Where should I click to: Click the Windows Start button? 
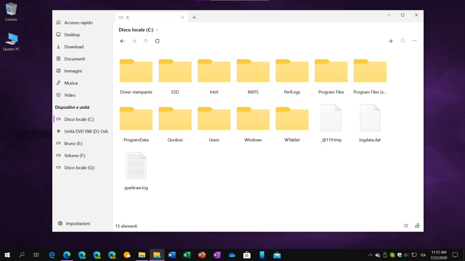tap(7, 255)
